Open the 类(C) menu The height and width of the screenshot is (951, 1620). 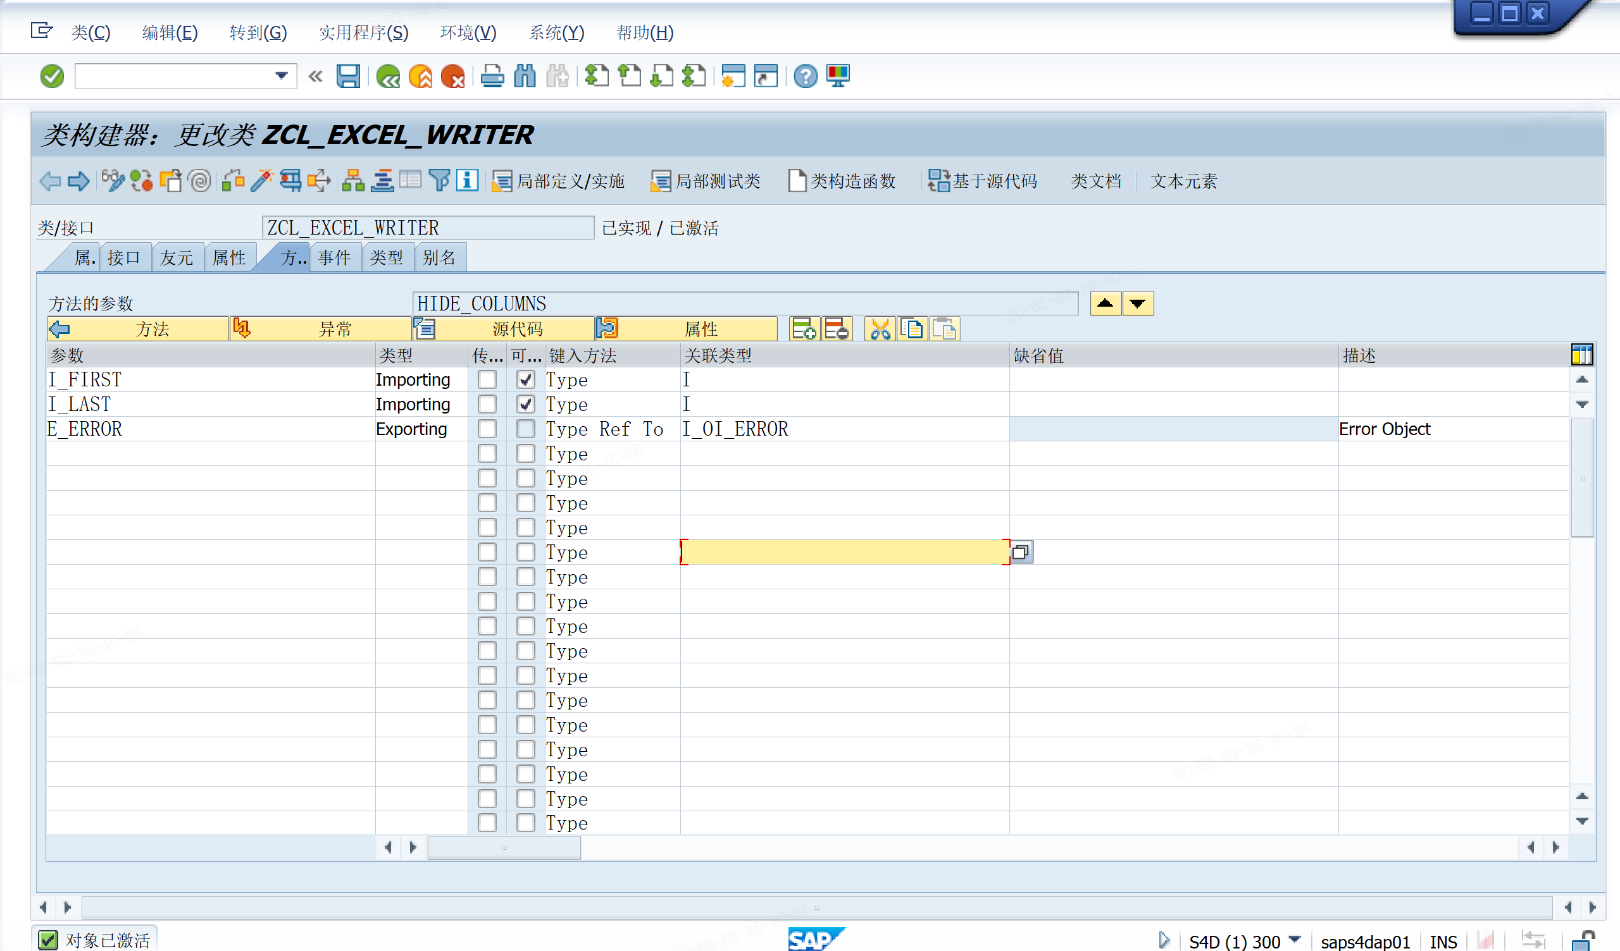click(90, 33)
